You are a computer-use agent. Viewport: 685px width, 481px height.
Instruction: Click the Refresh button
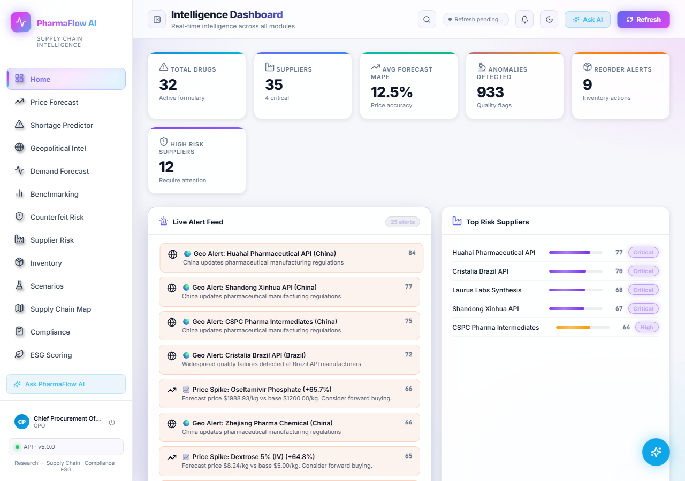click(x=643, y=19)
